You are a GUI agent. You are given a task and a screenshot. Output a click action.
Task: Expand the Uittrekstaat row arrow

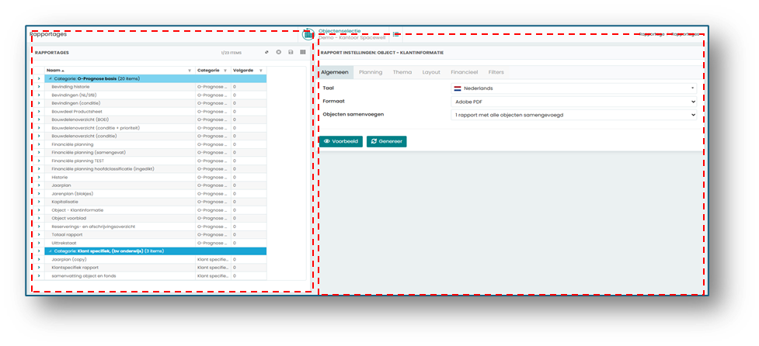(x=39, y=243)
